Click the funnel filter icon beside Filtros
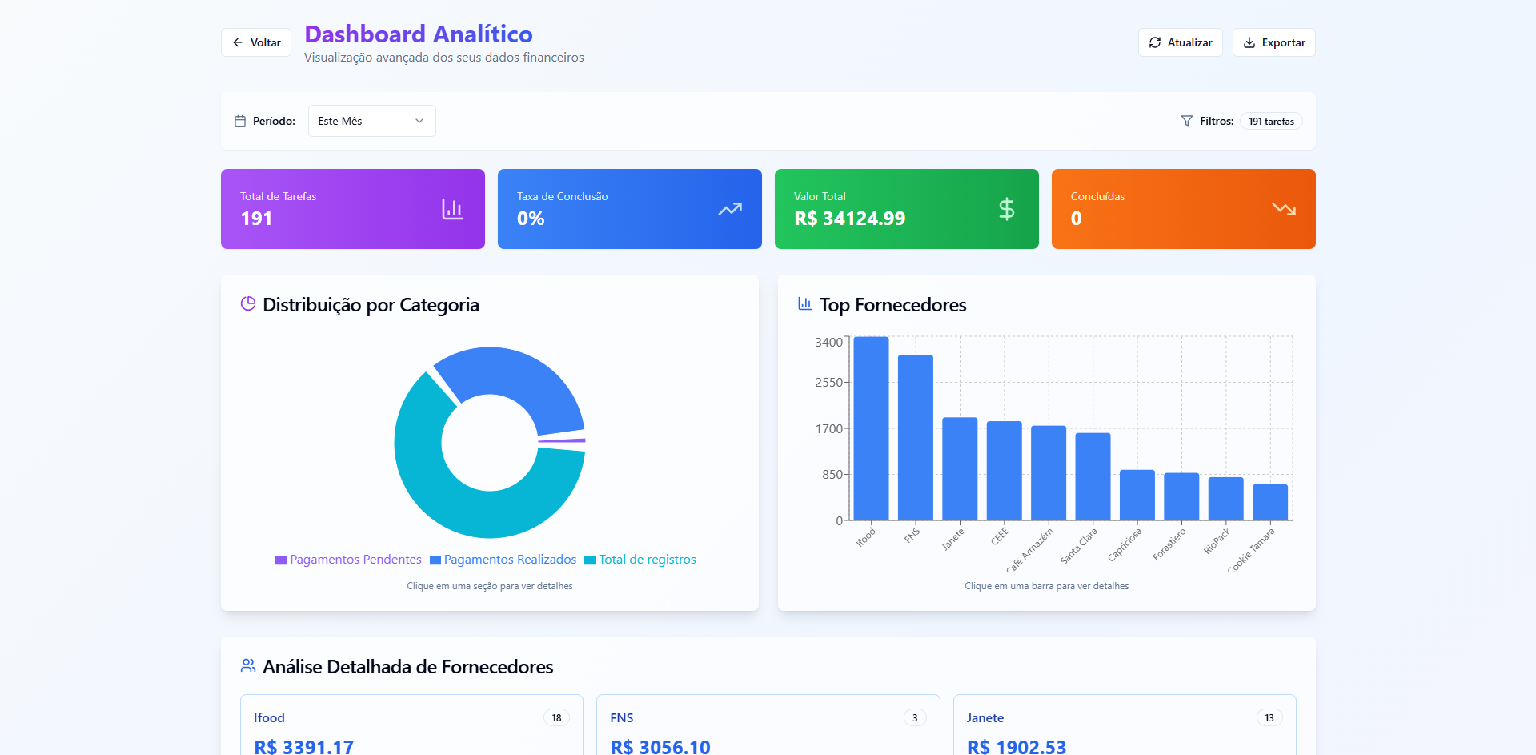Viewport: 1536px width, 755px height. click(x=1187, y=121)
